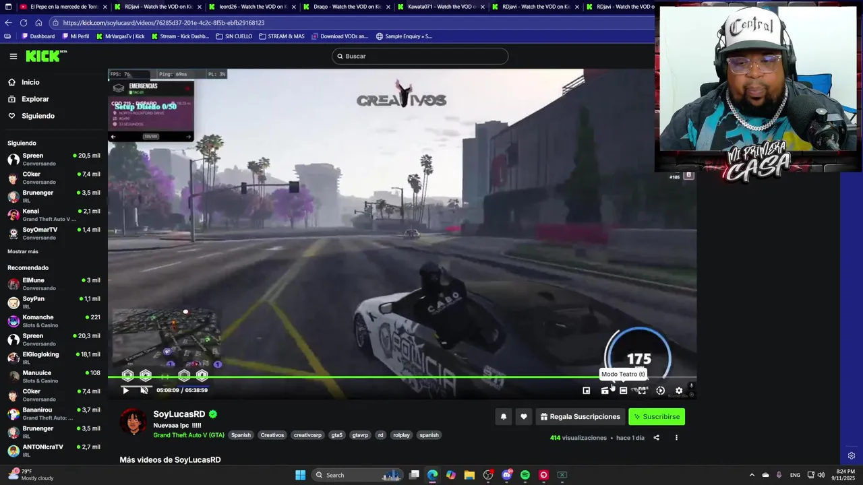The height and width of the screenshot is (485, 863).
Task: Switch to the Kawata071 VOD browser tab
Action: tap(440, 7)
